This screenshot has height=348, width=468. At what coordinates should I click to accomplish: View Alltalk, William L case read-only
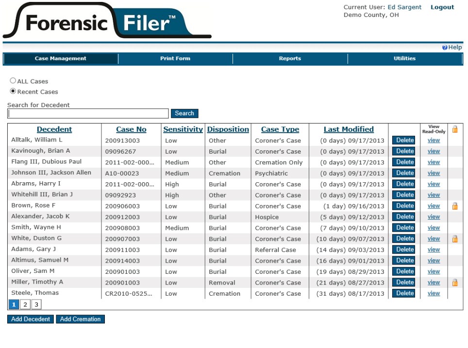coord(434,141)
